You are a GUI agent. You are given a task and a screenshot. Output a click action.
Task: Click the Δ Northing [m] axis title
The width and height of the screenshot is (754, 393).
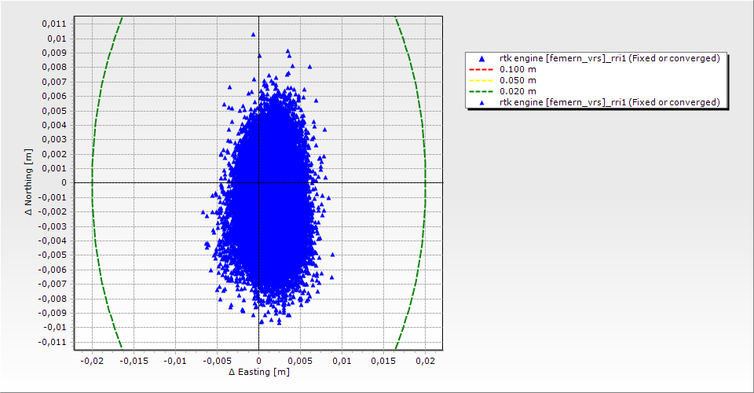[x=30, y=182]
